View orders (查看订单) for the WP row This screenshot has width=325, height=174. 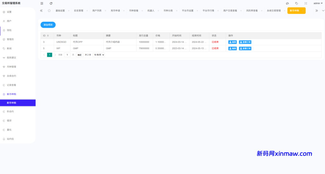click(x=245, y=48)
